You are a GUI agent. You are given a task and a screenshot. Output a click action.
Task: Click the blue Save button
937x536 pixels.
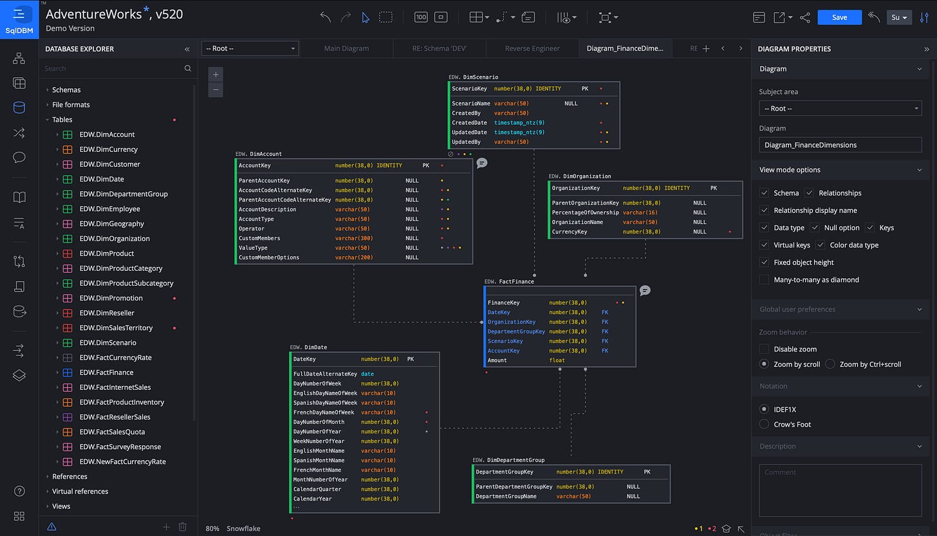click(839, 17)
